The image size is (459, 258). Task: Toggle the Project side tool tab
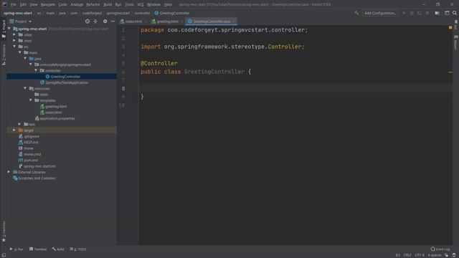[4, 29]
